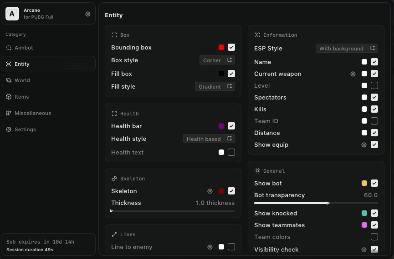Click the Arcane logo avatar
The image size is (394, 259).
coord(12,14)
